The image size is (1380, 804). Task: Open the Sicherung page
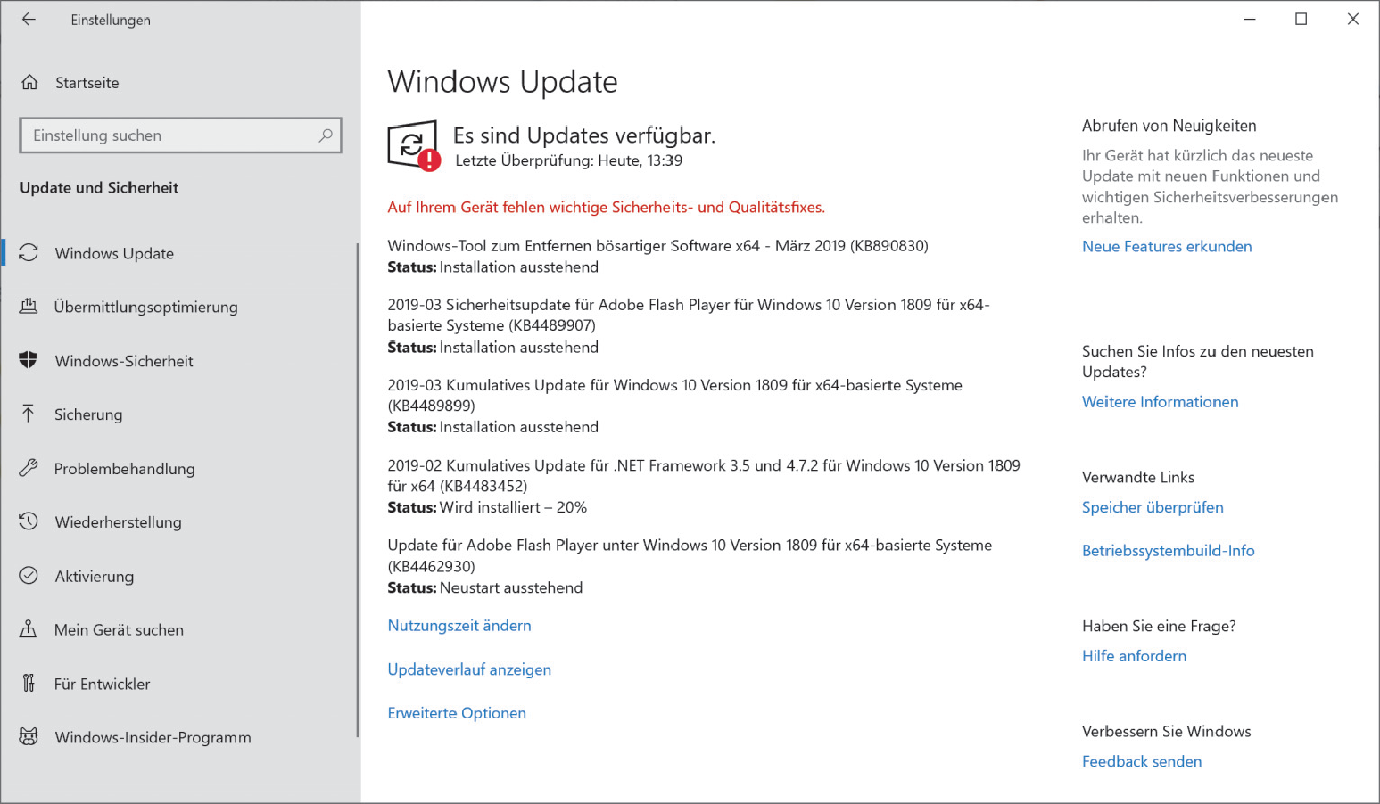[x=88, y=414]
